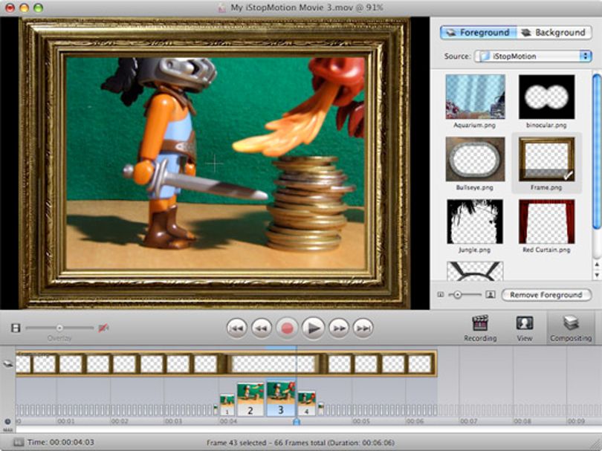Open the Compositing panel
602x451 pixels.
(x=571, y=328)
